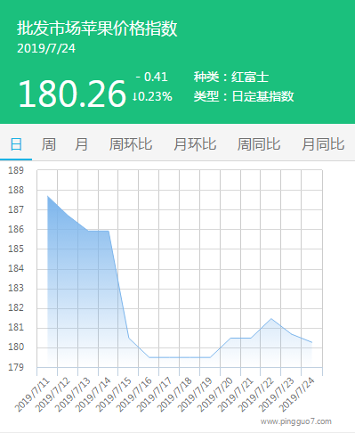355x433 pixels.
Task: Click the x-axis label 2019/7/22
Action: click(256, 395)
